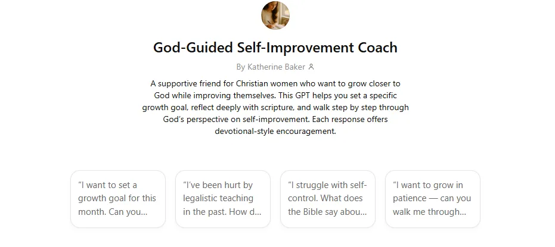Select prompt mentioning what the Bible says
This screenshot has width=555, height=247.
click(x=327, y=199)
